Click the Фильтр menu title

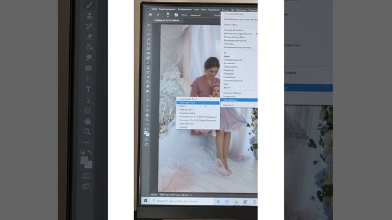point(225,10)
